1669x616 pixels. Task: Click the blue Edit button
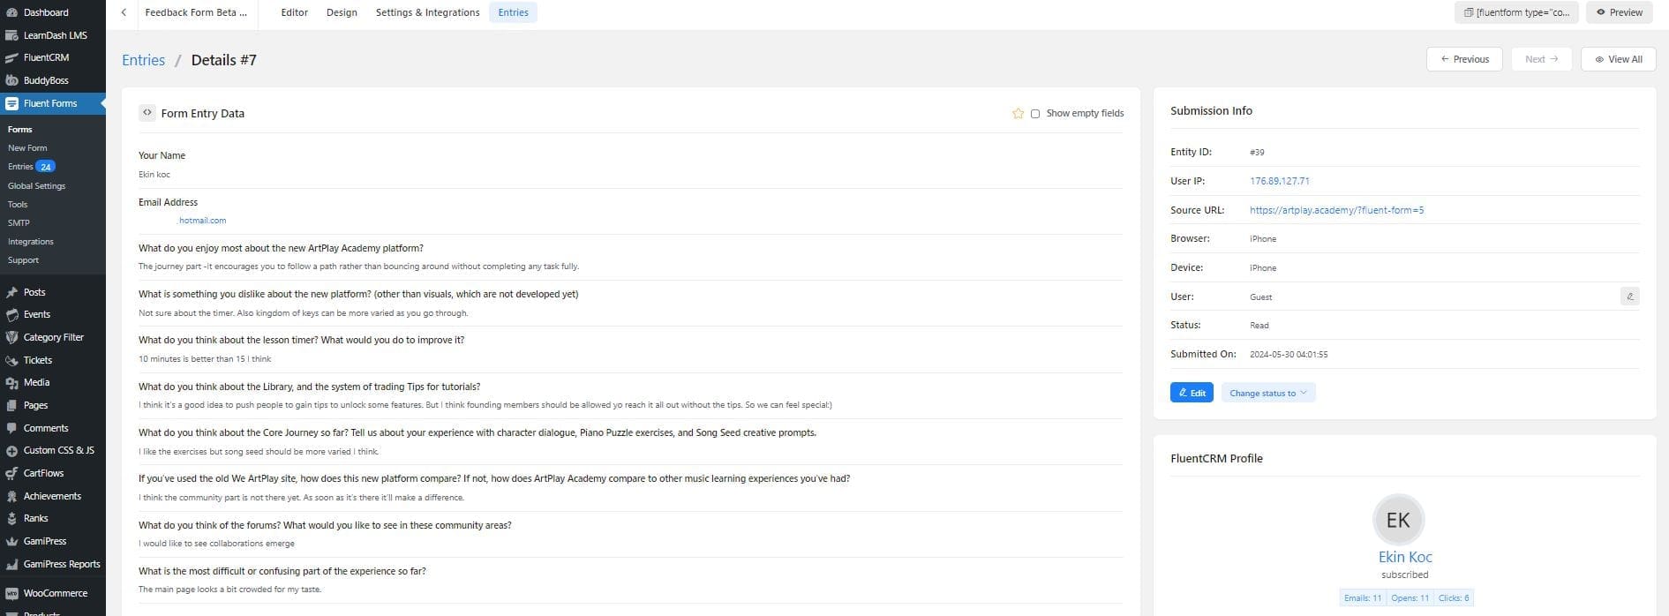pyautogui.click(x=1191, y=393)
